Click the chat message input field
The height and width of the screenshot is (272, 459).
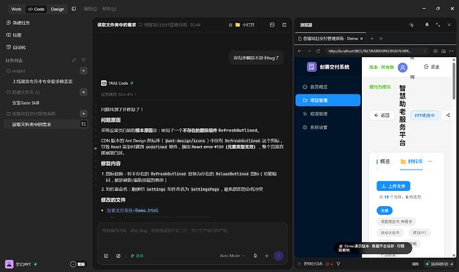(192, 235)
